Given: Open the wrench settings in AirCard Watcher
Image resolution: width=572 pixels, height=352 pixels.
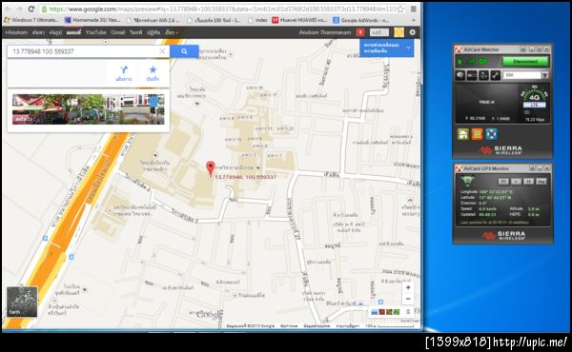Looking at the screenshot, I should click(x=495, y=75).
